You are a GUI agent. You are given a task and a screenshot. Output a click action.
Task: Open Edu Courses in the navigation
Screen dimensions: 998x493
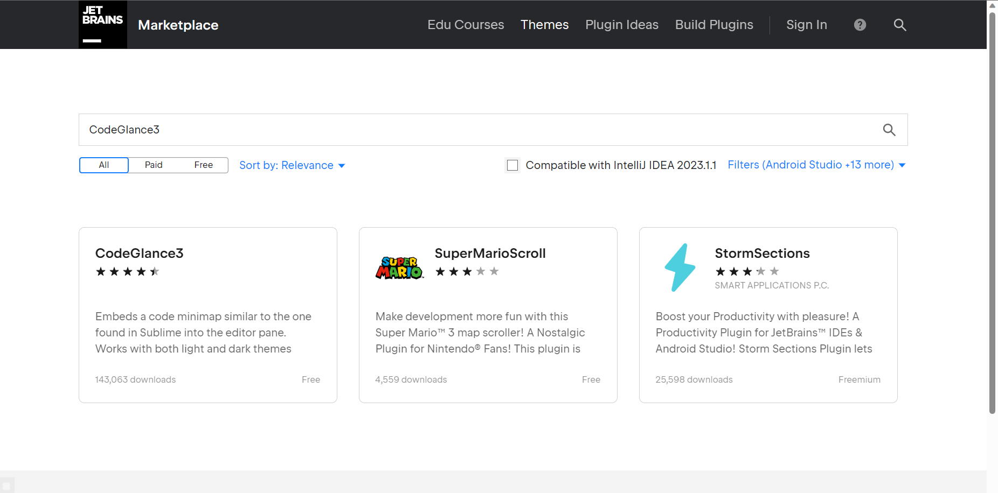click(466, 25)
